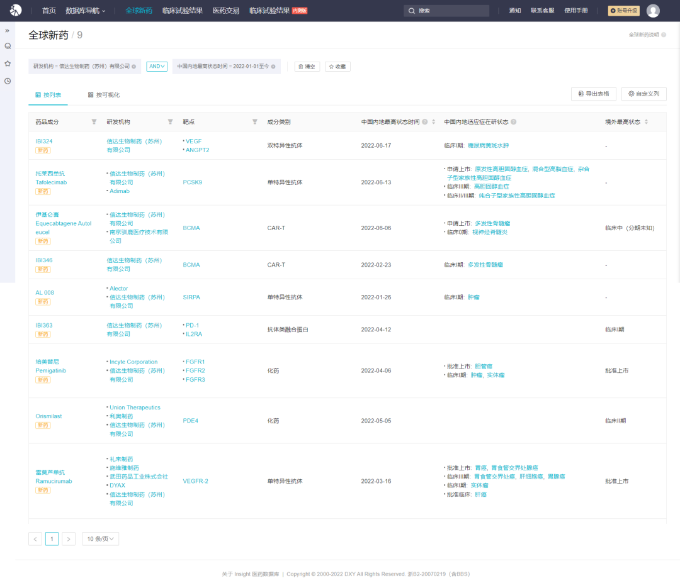Select 全球新药 in the top menu

click(139, 11)
